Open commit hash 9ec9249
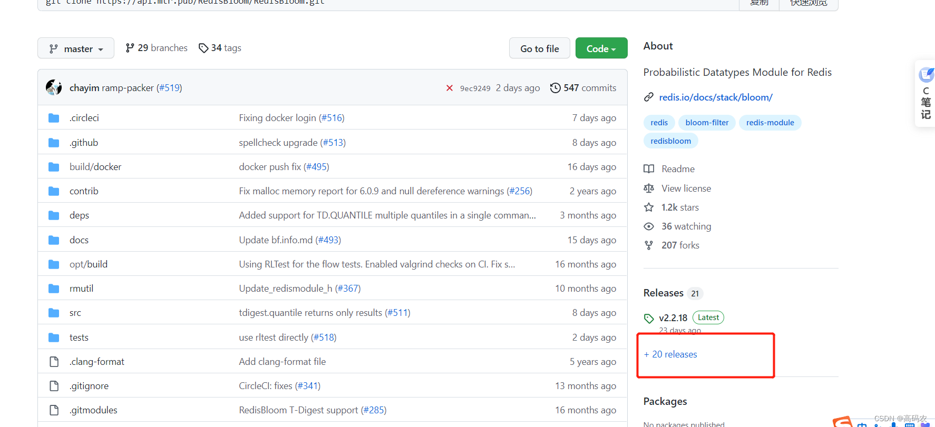This screenshot has width=935, height=427. (x=475, y=88)
